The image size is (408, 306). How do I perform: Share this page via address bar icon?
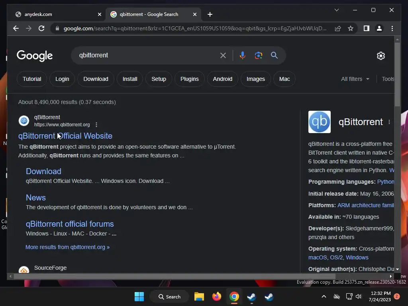click(338, 28)
